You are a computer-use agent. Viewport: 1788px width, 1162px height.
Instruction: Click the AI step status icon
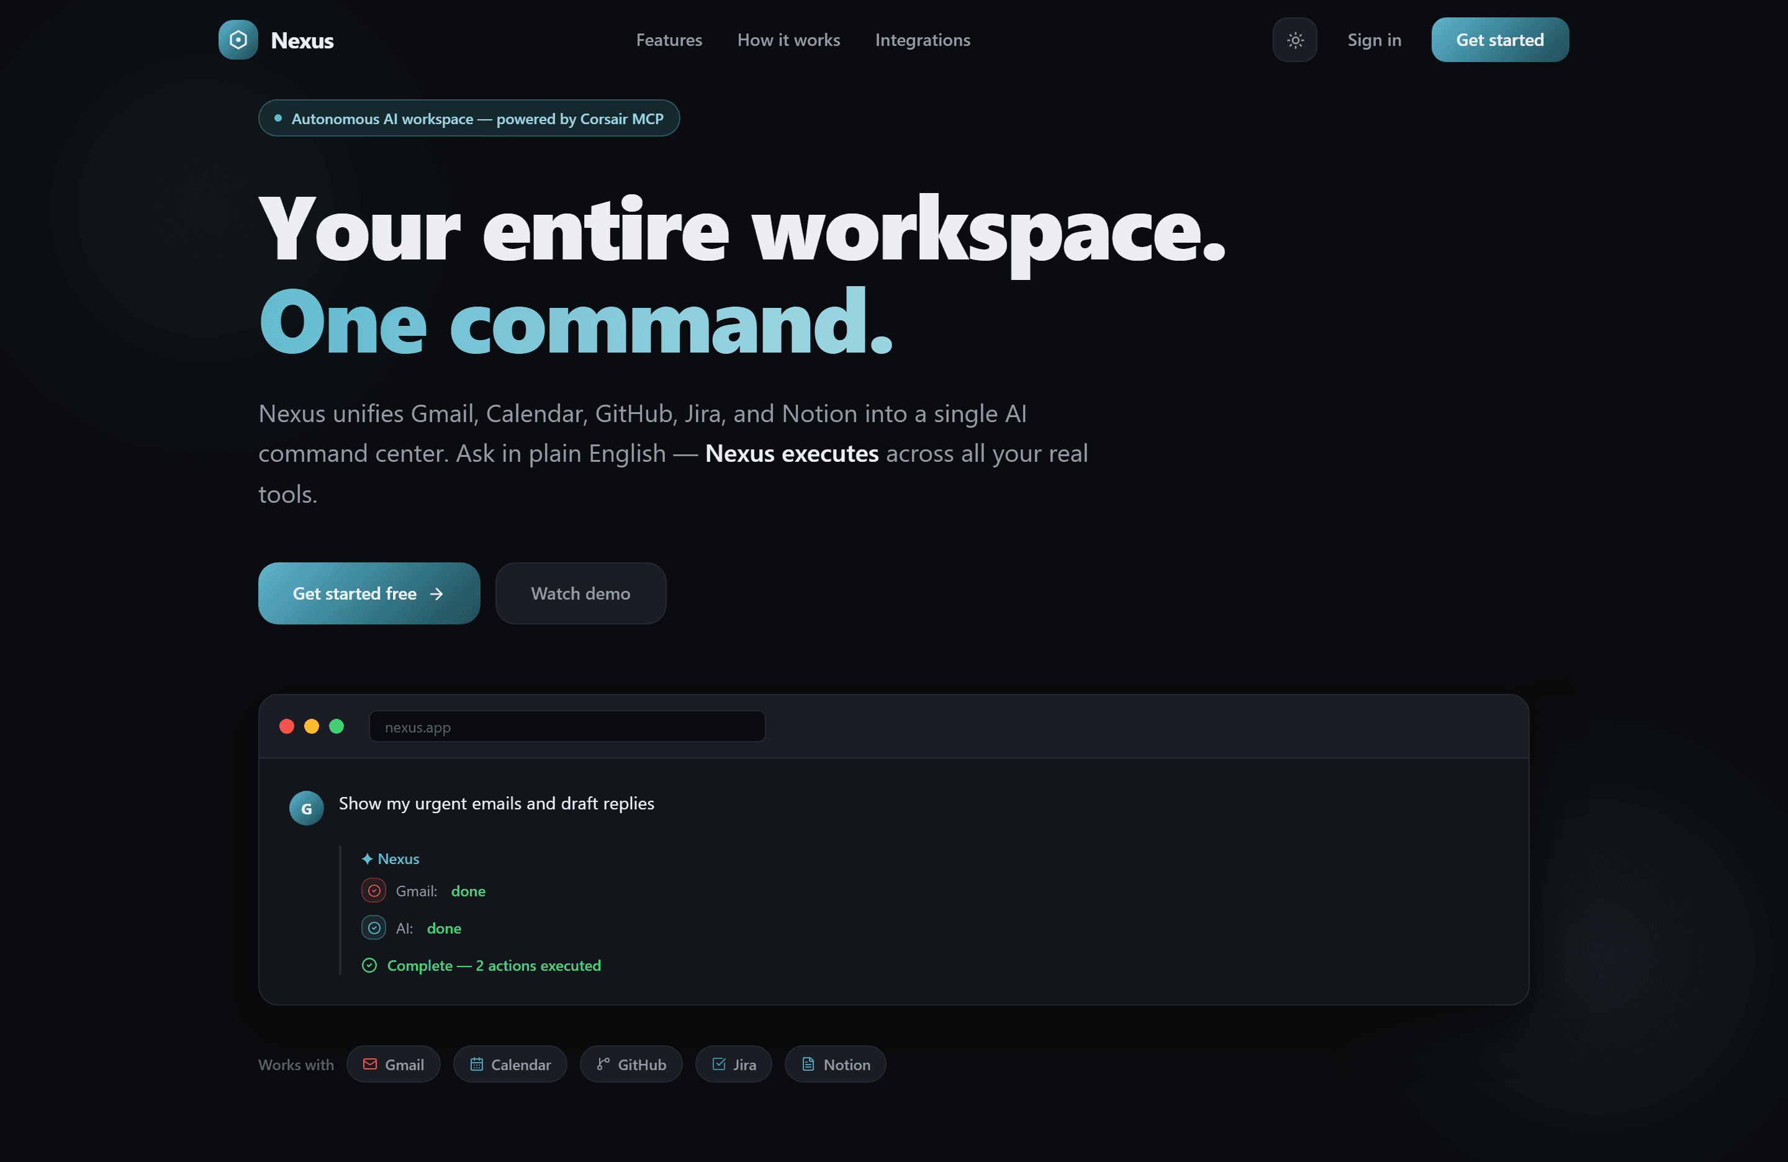pyautogui.click(x=373, y=929)
